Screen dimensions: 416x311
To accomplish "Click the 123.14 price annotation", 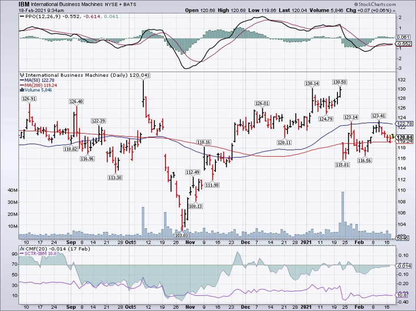I will coord(351,118).
